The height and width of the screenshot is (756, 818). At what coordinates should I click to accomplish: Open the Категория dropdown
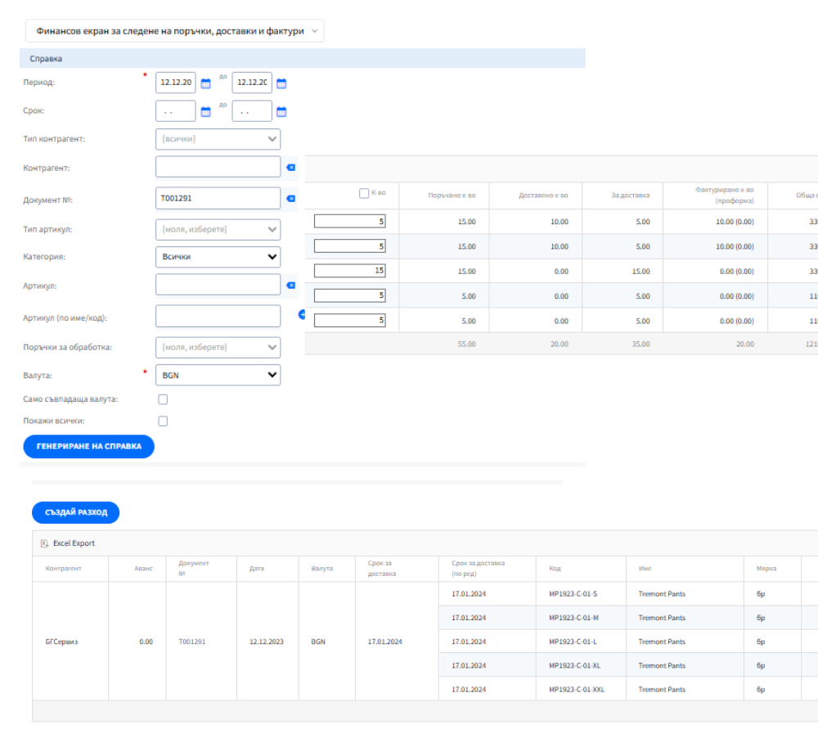(x=218, y=257)
